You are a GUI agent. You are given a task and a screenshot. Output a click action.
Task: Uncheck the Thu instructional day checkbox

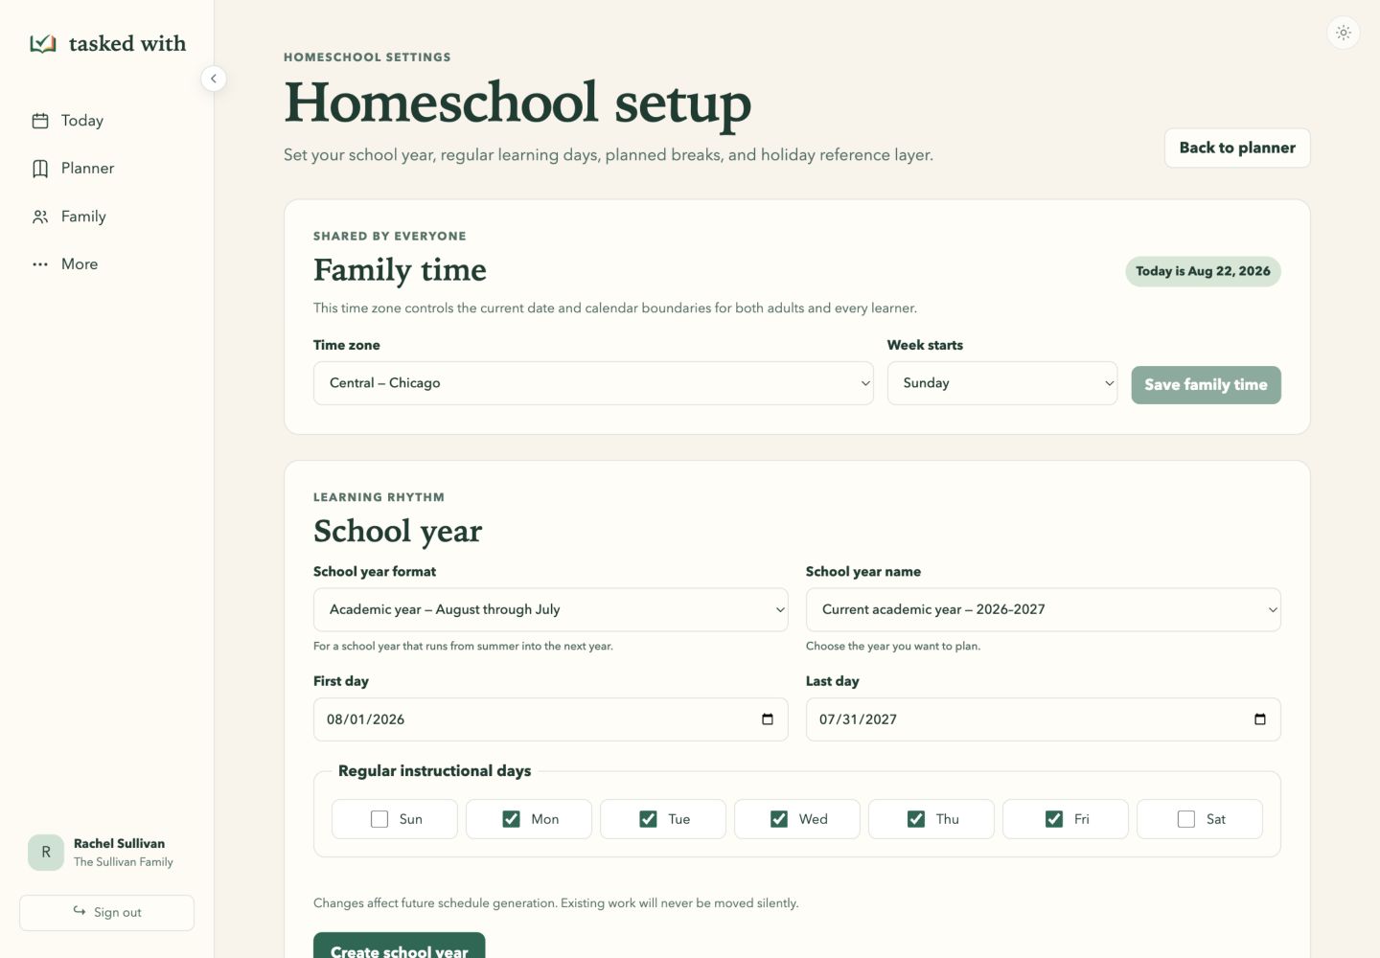pyautogui.click(x=916, y=819)
